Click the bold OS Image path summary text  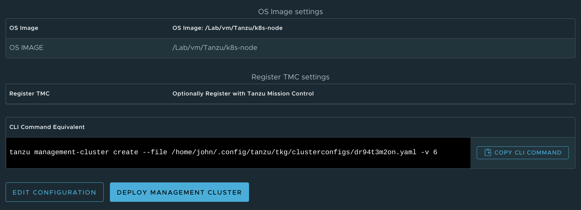(x=227, y=28)
